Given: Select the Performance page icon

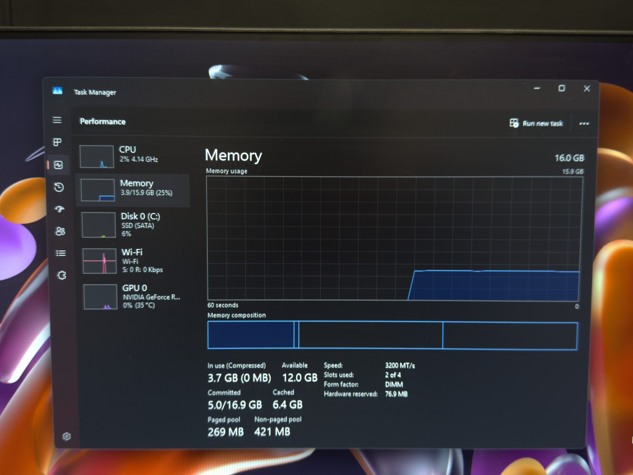Looking at the screenshot, I should tap(58, 165).
